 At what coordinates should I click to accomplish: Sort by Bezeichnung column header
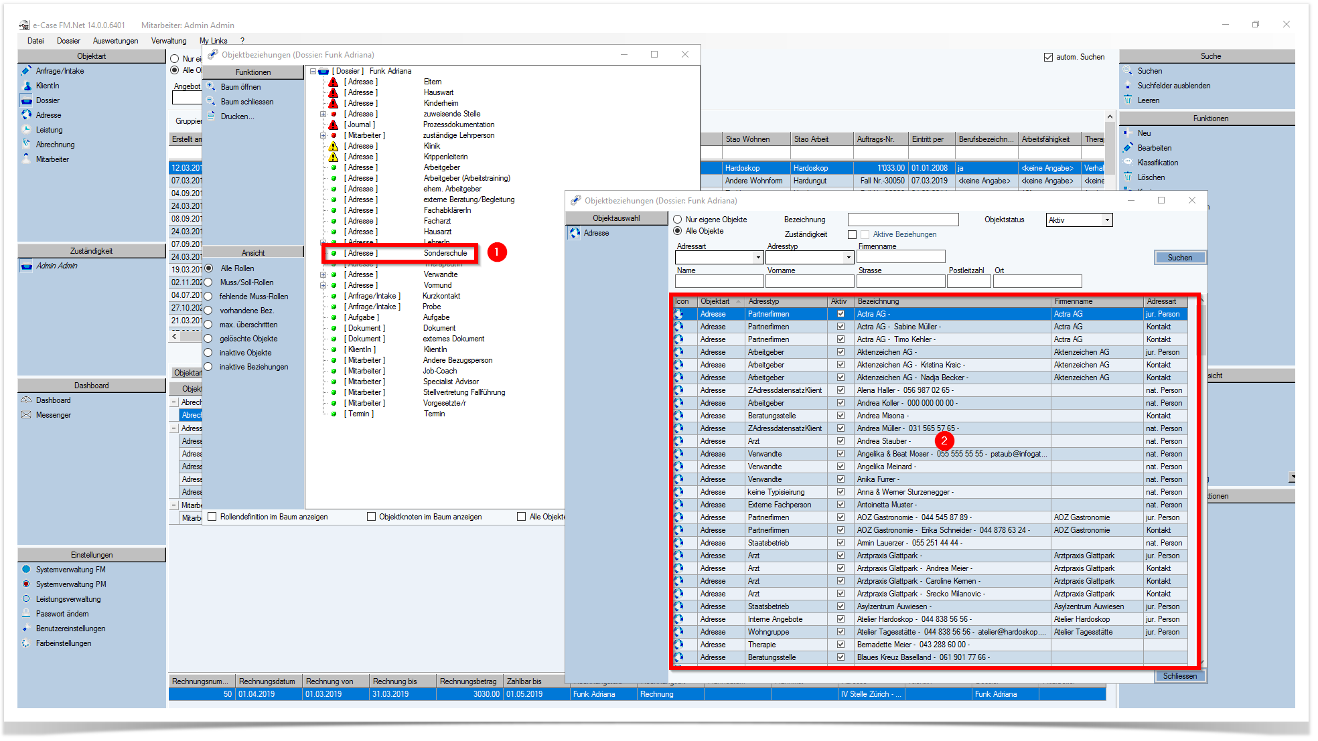(953, 301)
